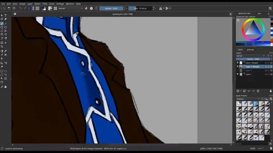Adjust the layer Opacity slider
Screen dimensions: 273x153
click(x=253, y=59)
